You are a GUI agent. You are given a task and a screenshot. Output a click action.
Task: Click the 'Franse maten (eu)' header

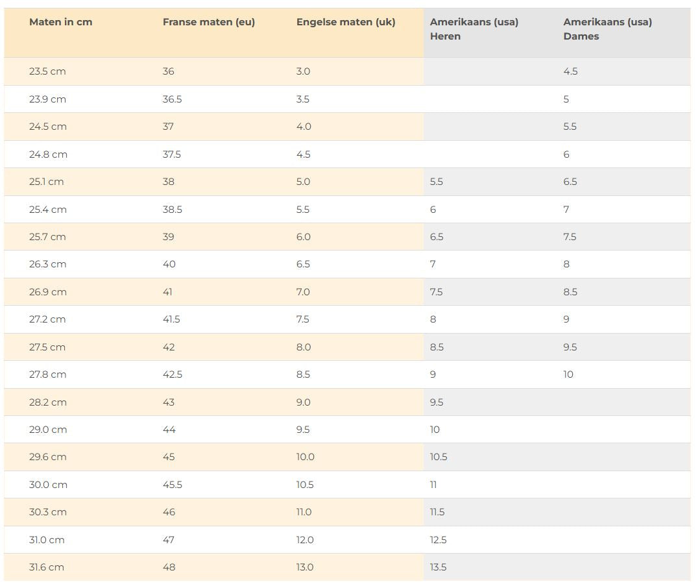(x=208, y=22)
